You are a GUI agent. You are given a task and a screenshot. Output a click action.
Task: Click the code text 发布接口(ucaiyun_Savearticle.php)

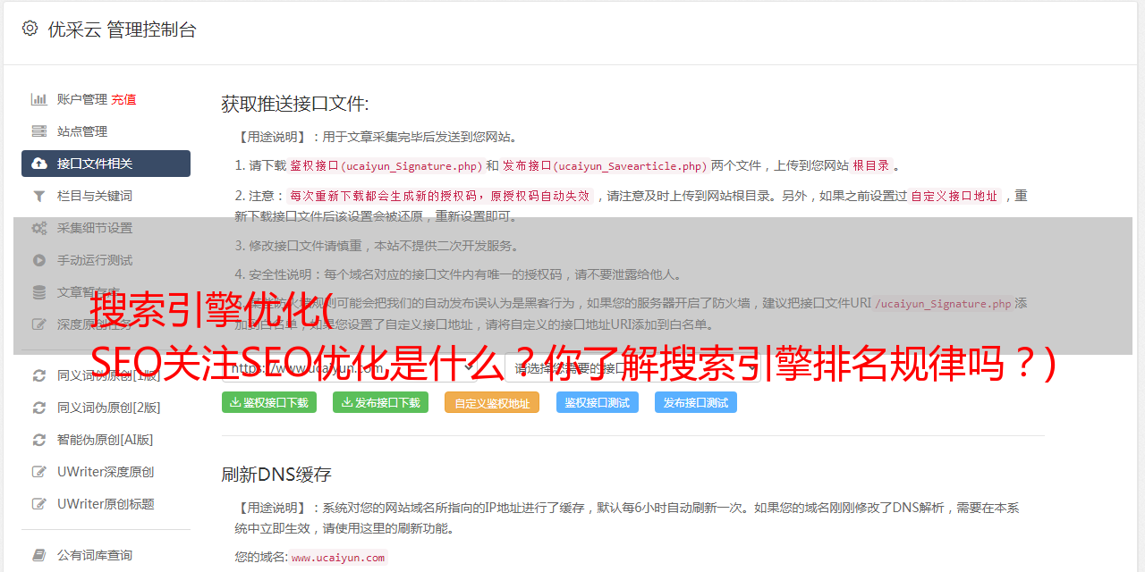point(605,165)
